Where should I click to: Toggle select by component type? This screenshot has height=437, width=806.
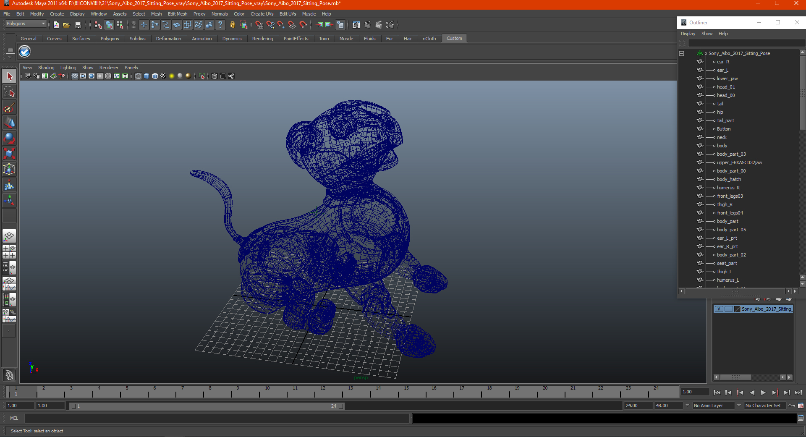120,25
